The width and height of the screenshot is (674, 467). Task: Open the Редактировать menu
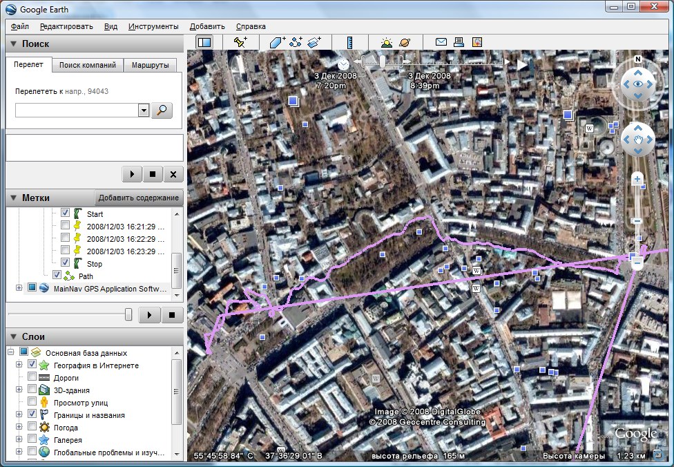pyautogui.click(x=66, y=26)
